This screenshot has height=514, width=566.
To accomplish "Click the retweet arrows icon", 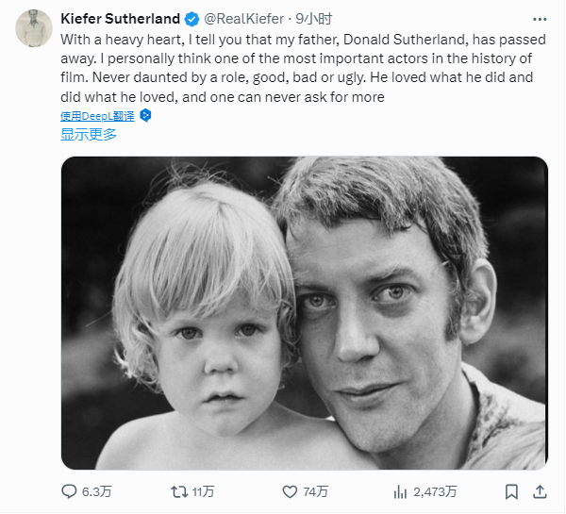I will pos(176,491).
